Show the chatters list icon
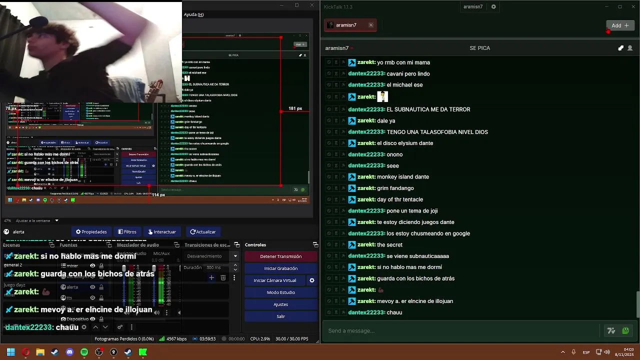The width and height of the screenshot is (640, 360). tap(630, 48)
